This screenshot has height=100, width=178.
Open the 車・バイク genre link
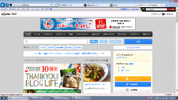tap(126, 71)
